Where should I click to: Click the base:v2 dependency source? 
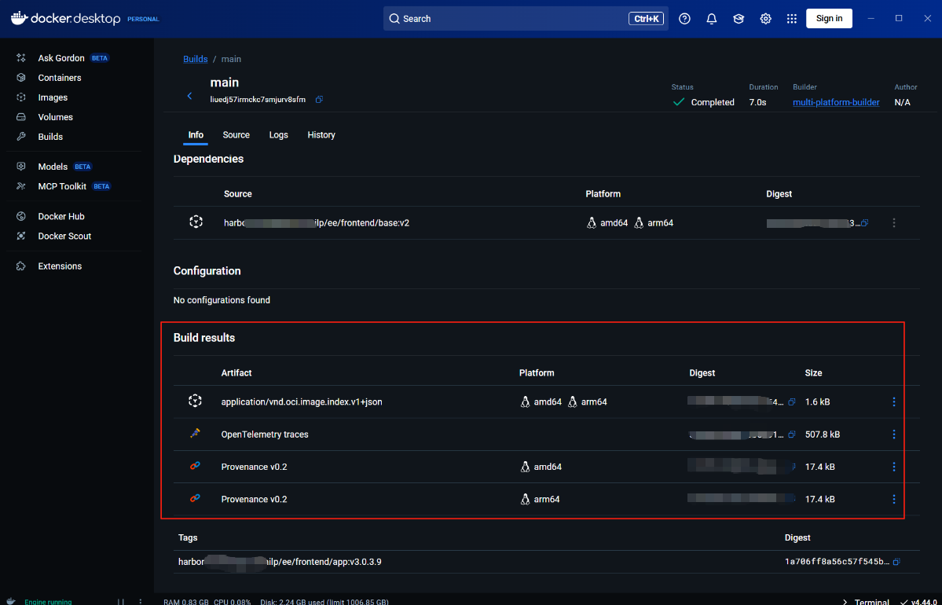point(317,223)
